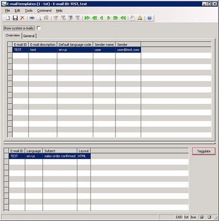The image size is (219, 221).
Task: Click grayed icon right of Print preview
Action: tap(46, 18)
